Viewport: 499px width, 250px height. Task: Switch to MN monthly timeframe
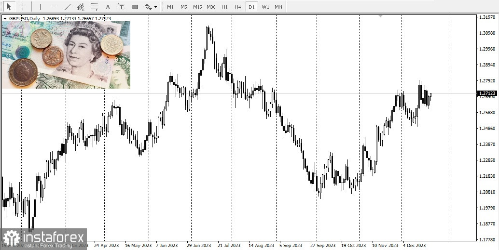point(278,7)
